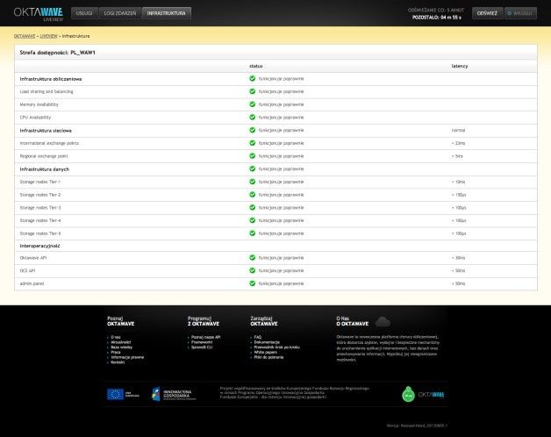Open the Frameworki footer link
This screenshot has height=437, width=551.
click(x=202, y=342)
